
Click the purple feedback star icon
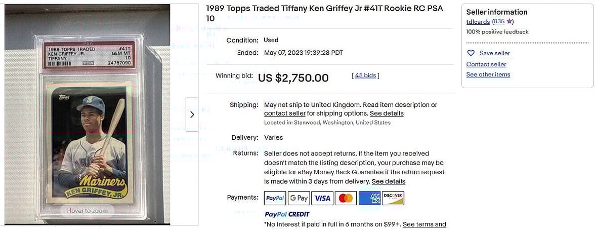[x=509, y=22]
